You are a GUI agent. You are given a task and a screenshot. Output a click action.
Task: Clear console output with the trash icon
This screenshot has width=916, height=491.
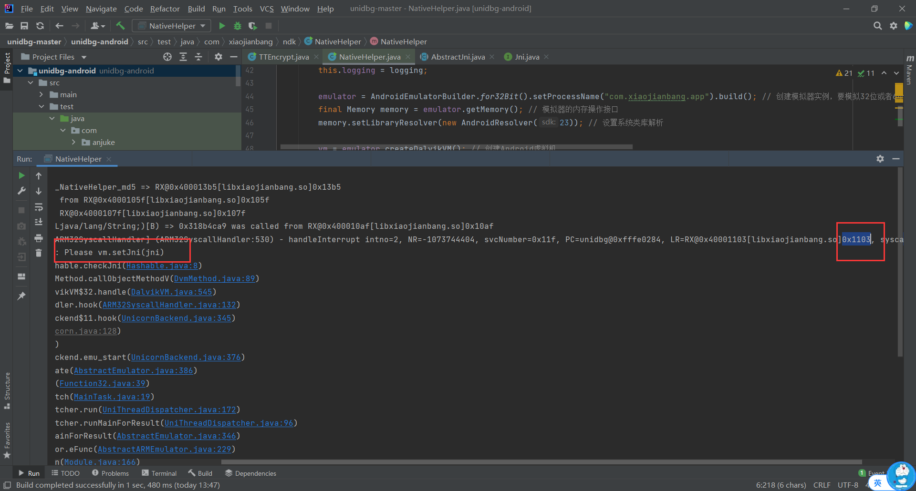coord(39,253)
